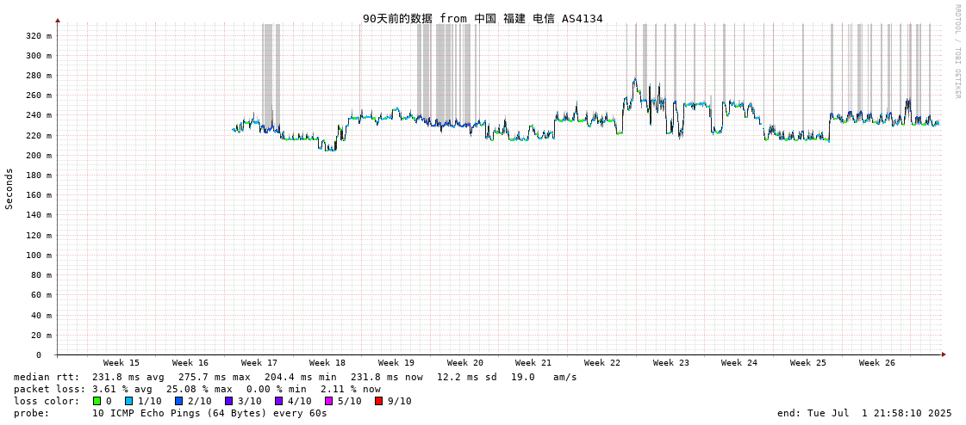
Task: Click the "140 m" y-axis value
Action: (39, 215)
